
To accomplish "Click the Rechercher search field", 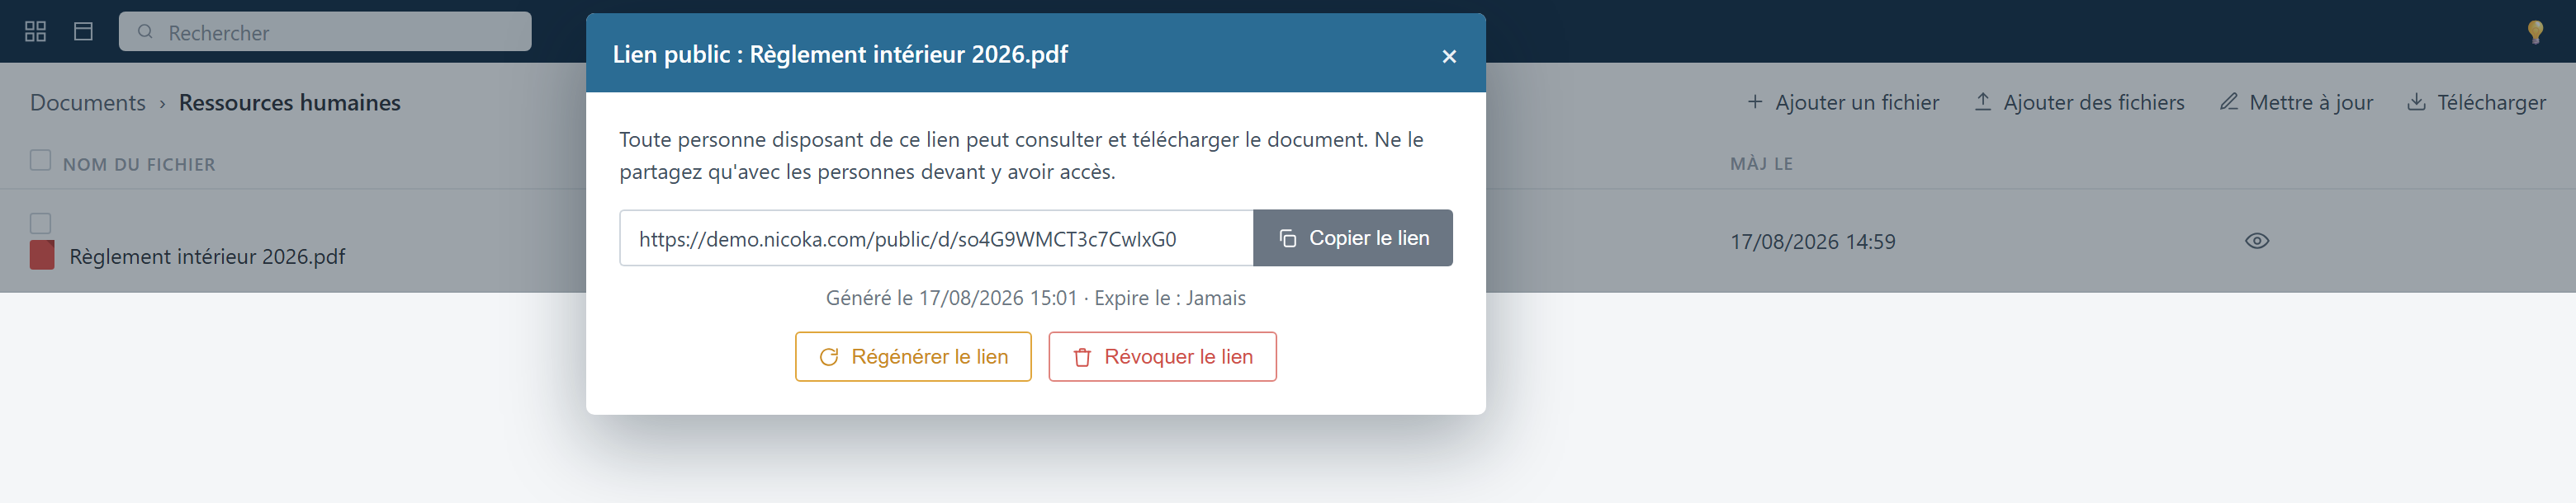I will pos(325,32).
